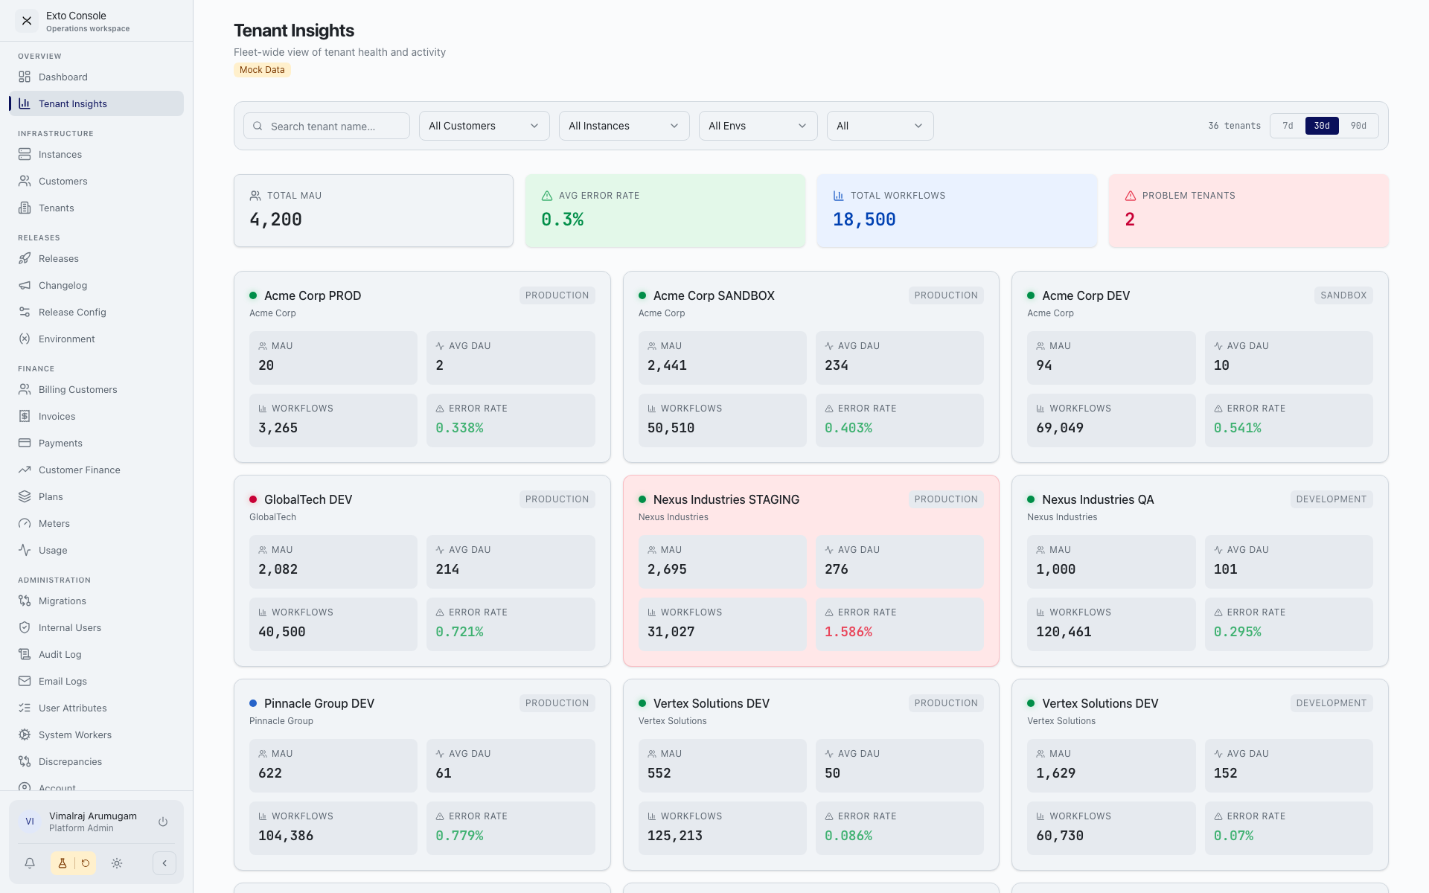
Task: Click the SANDBOX badge on Acme Corp DEV
Action: point(1343,295)
